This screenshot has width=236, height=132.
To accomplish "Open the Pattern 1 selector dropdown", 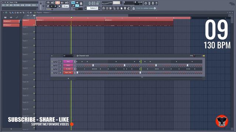I will click(92, 8).
